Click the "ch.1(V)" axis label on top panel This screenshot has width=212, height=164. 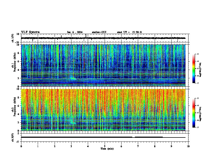pos(13,38)
